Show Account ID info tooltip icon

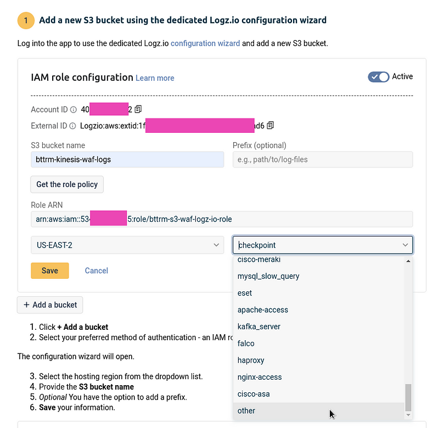[74, 109]
